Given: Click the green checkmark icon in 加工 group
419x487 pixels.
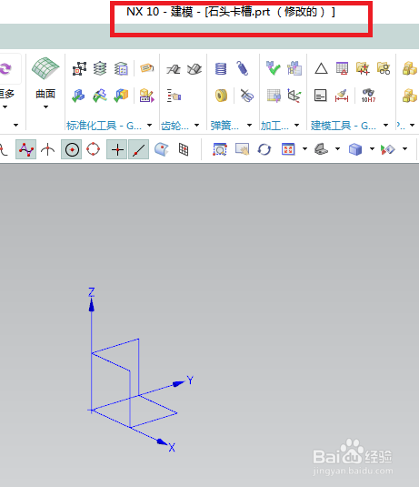Looking at the screenshot, I should click(x=273, y=68).
